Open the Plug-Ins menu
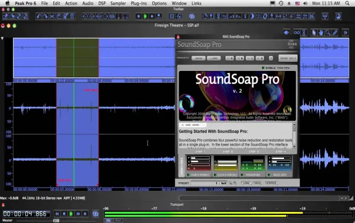Image resolution: width=355 pixels, height=223 pixels. 139,3
